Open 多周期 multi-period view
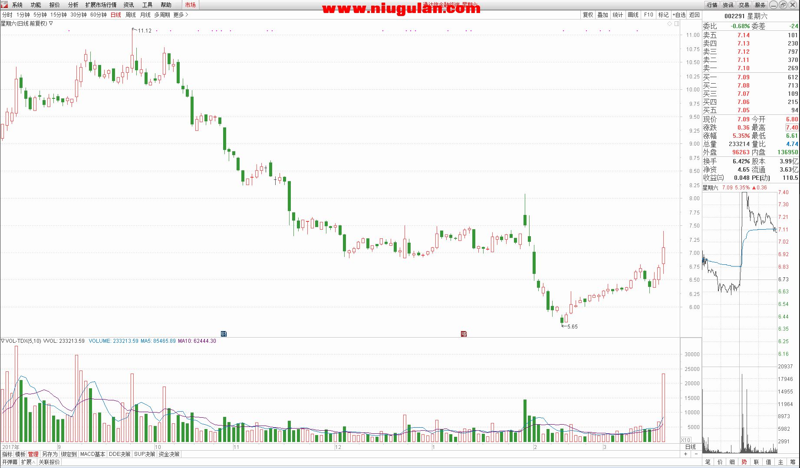This screenshot has height=468, width=800. point(162,15)
